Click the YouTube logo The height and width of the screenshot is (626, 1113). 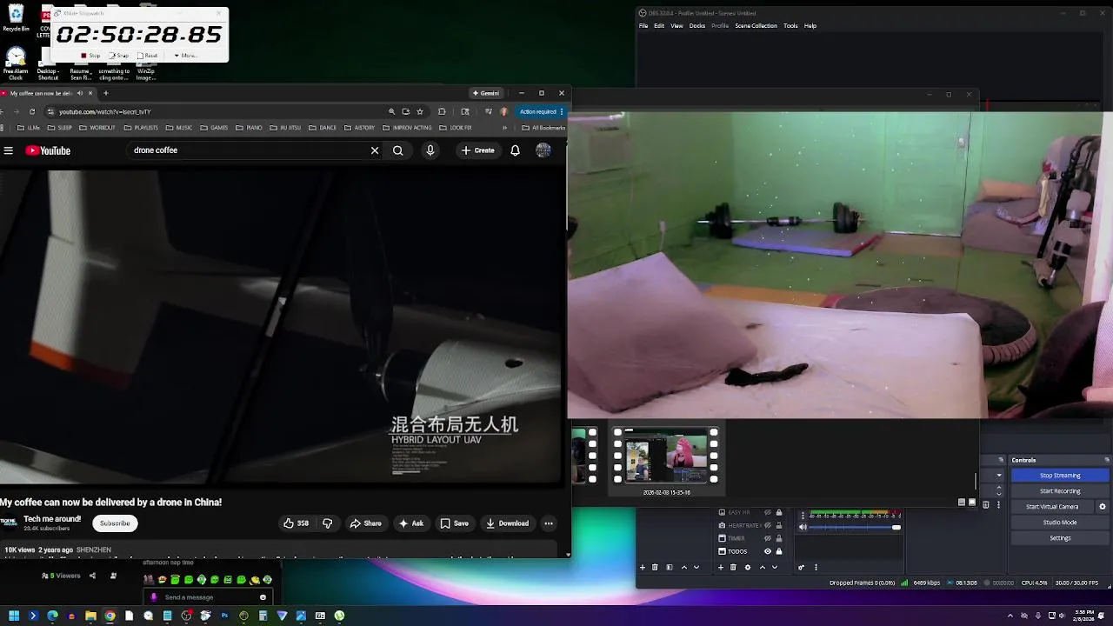point(48,150)
